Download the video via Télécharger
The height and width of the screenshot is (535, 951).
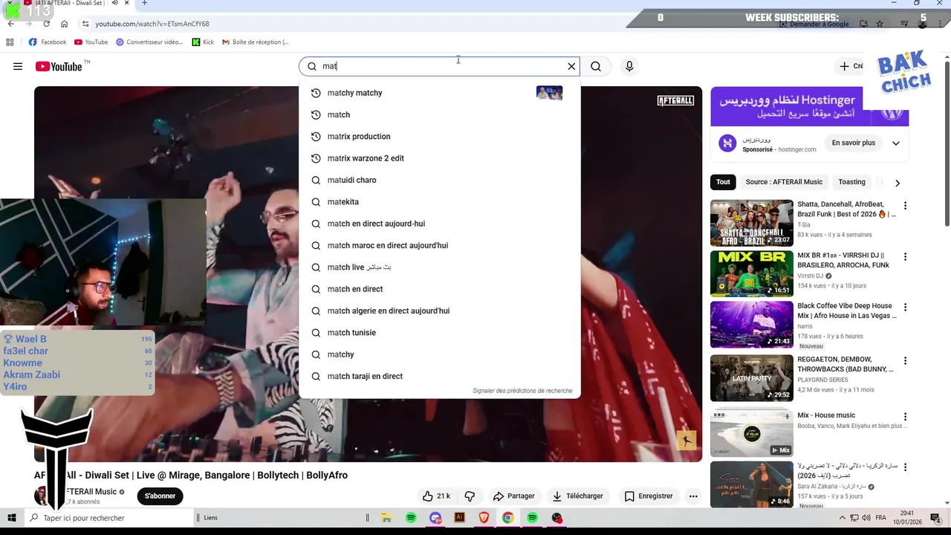[577, 496]
